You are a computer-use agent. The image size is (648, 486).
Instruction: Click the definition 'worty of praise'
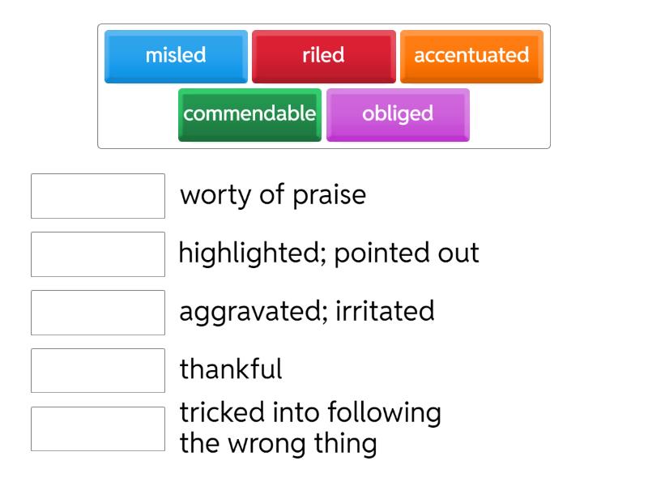pos(273,195)
